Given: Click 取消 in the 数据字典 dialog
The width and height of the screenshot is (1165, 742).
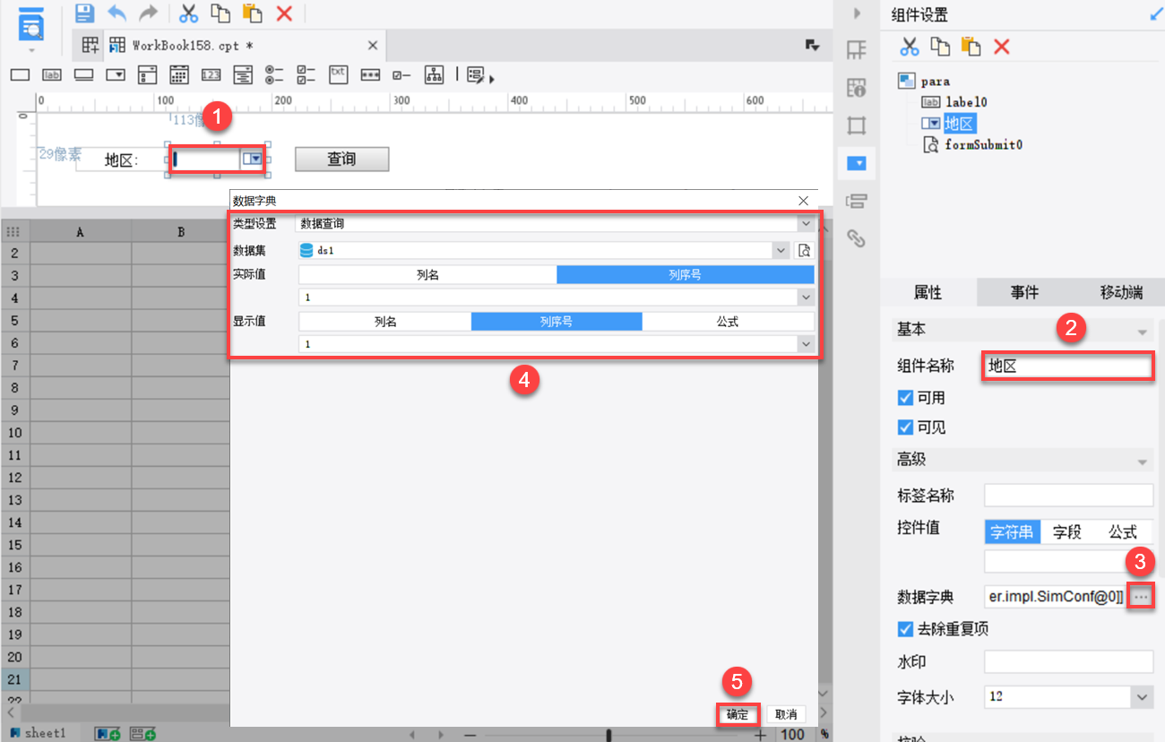Looking at the screenshot, I should 786,714.
